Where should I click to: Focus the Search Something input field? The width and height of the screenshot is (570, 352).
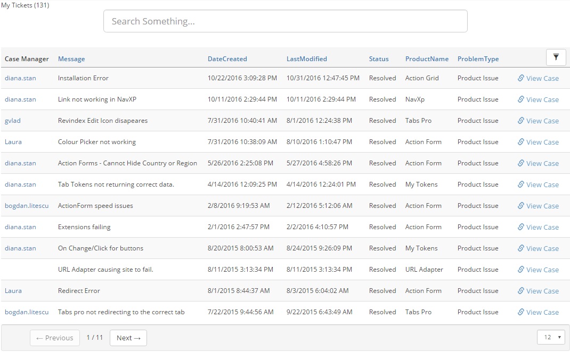coord(285,21)
